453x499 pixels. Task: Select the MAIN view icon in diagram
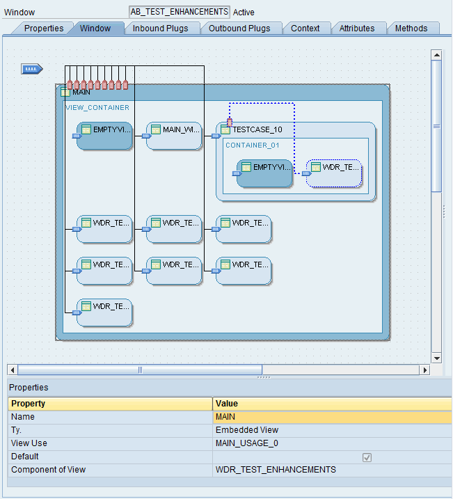pos(66,92)
